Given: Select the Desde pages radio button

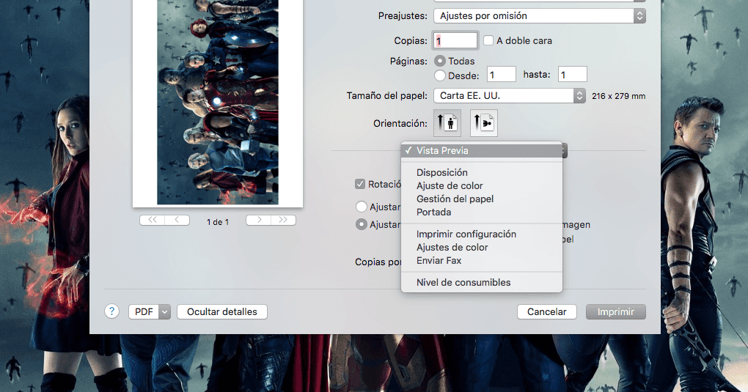Looking at the screenshot, I should [x=440, y=75].
